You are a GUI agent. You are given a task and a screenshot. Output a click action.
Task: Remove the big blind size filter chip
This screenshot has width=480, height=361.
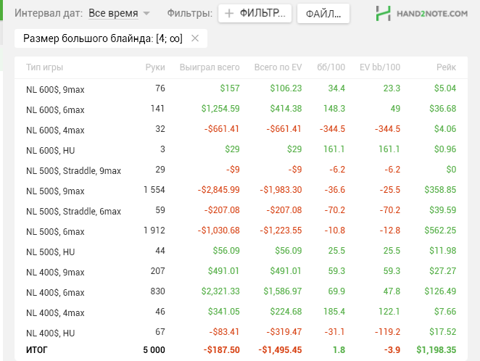pyautogui.click(x=194, y=39)
